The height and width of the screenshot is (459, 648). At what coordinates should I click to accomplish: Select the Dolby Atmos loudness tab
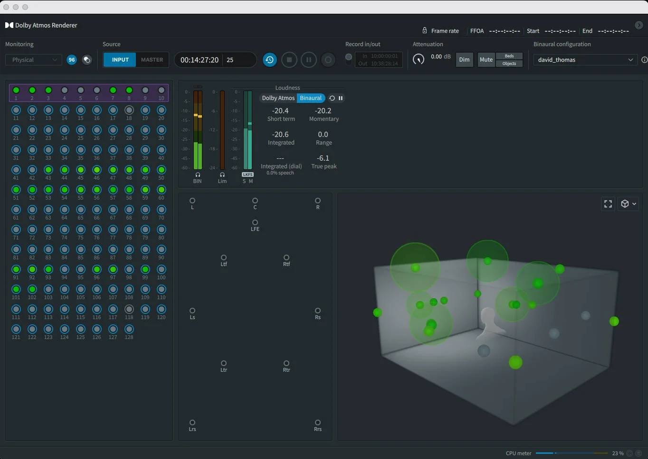(x=278, y=98)
